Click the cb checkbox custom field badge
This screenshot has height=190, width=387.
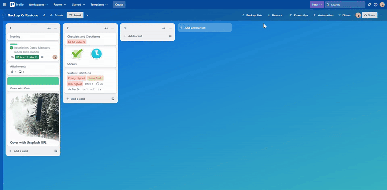[100, 84]
